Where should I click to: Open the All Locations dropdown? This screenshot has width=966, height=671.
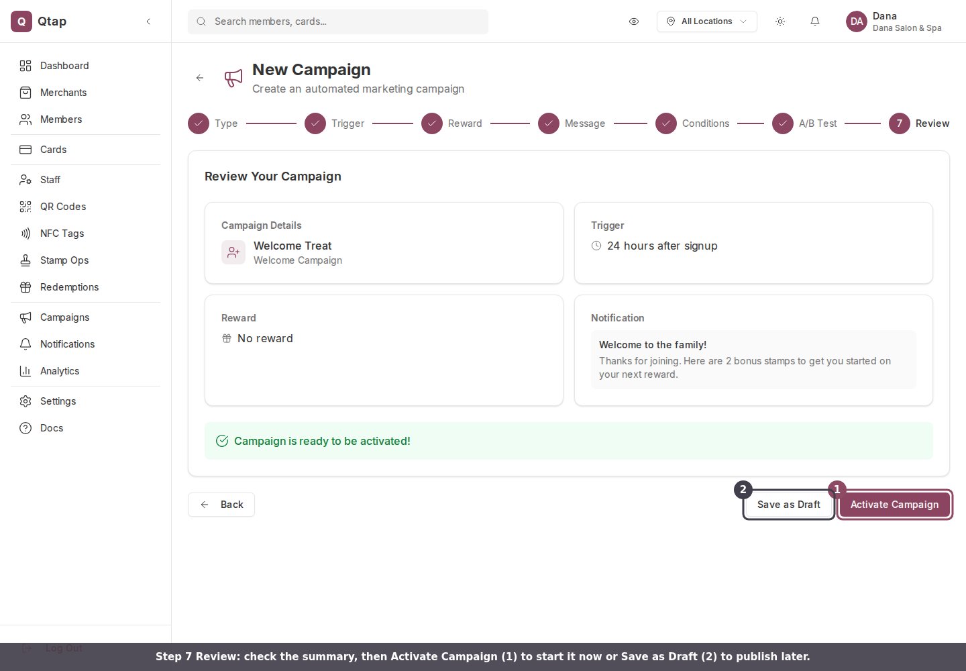click(707, 21)
